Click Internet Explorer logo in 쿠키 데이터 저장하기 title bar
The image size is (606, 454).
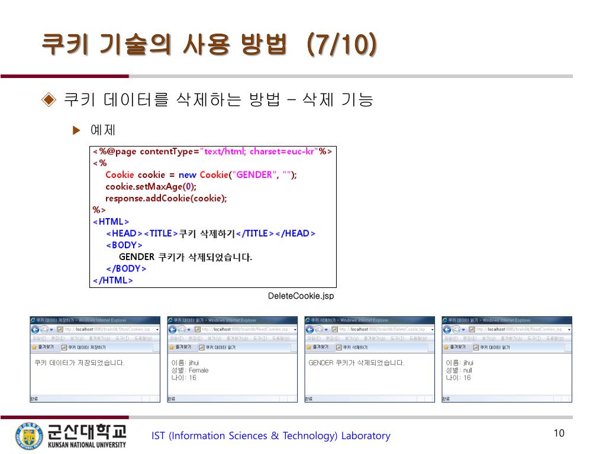tap(33, 320)
